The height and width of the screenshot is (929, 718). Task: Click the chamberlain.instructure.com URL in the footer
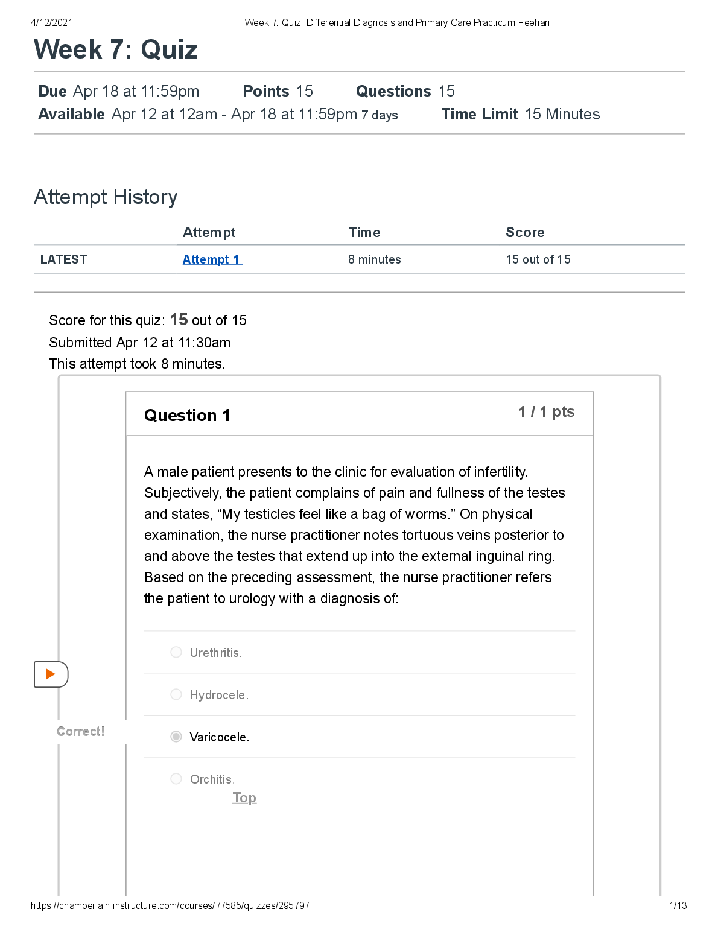(x=170, y=905)
